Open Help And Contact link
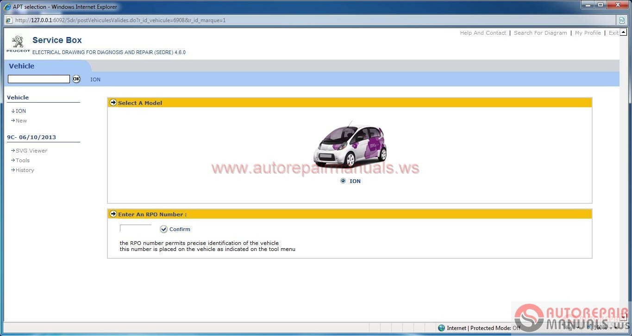632x336 pixels. click(x=483, y=33)
